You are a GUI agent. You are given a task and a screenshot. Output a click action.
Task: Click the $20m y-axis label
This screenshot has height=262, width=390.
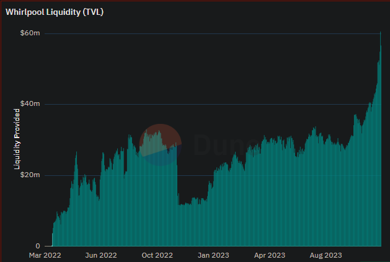(x=30, y=175)
